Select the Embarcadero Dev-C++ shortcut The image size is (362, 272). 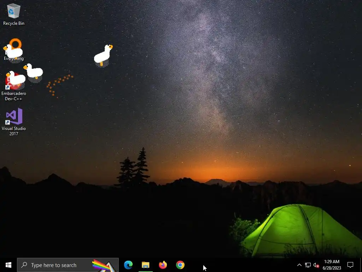coord(14,87)
